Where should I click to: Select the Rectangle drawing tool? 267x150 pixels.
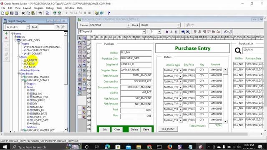coord(80,47)
